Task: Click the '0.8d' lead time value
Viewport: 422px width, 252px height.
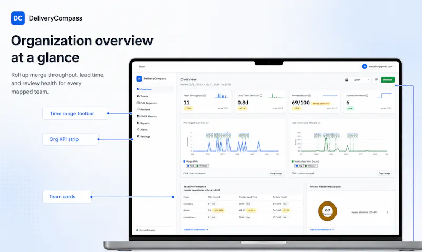Action: (x=243, y=103)
